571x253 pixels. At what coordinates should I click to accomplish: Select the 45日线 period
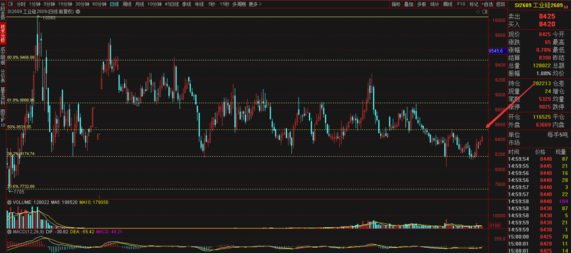point(172,5)
